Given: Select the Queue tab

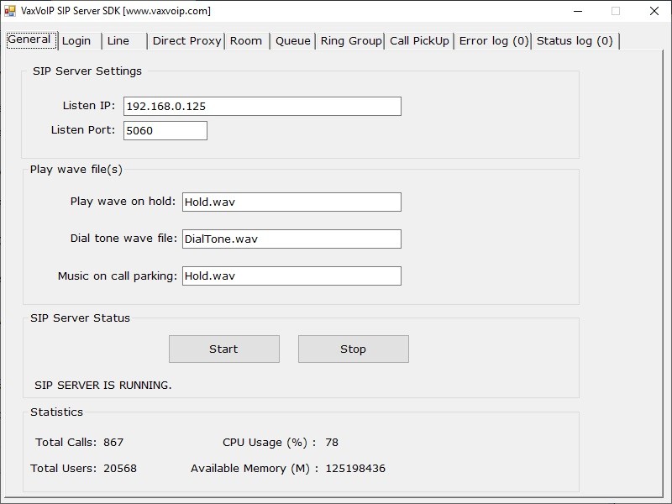Looking at the screenshot, I should [292, 40].
